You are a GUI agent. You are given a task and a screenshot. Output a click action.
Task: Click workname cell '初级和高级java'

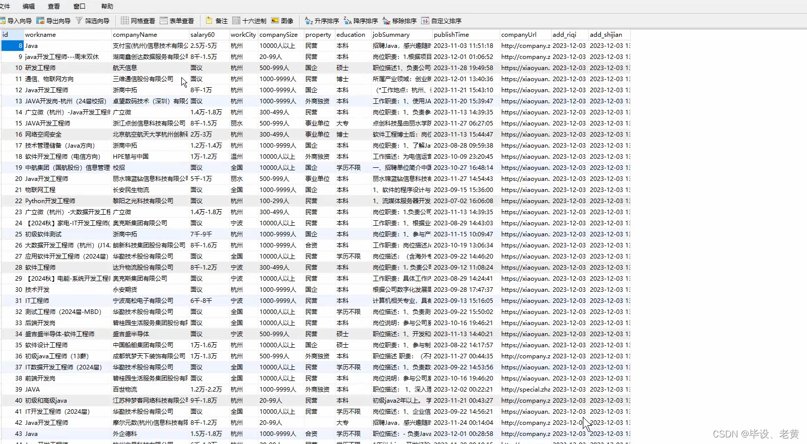click(68, 401)
